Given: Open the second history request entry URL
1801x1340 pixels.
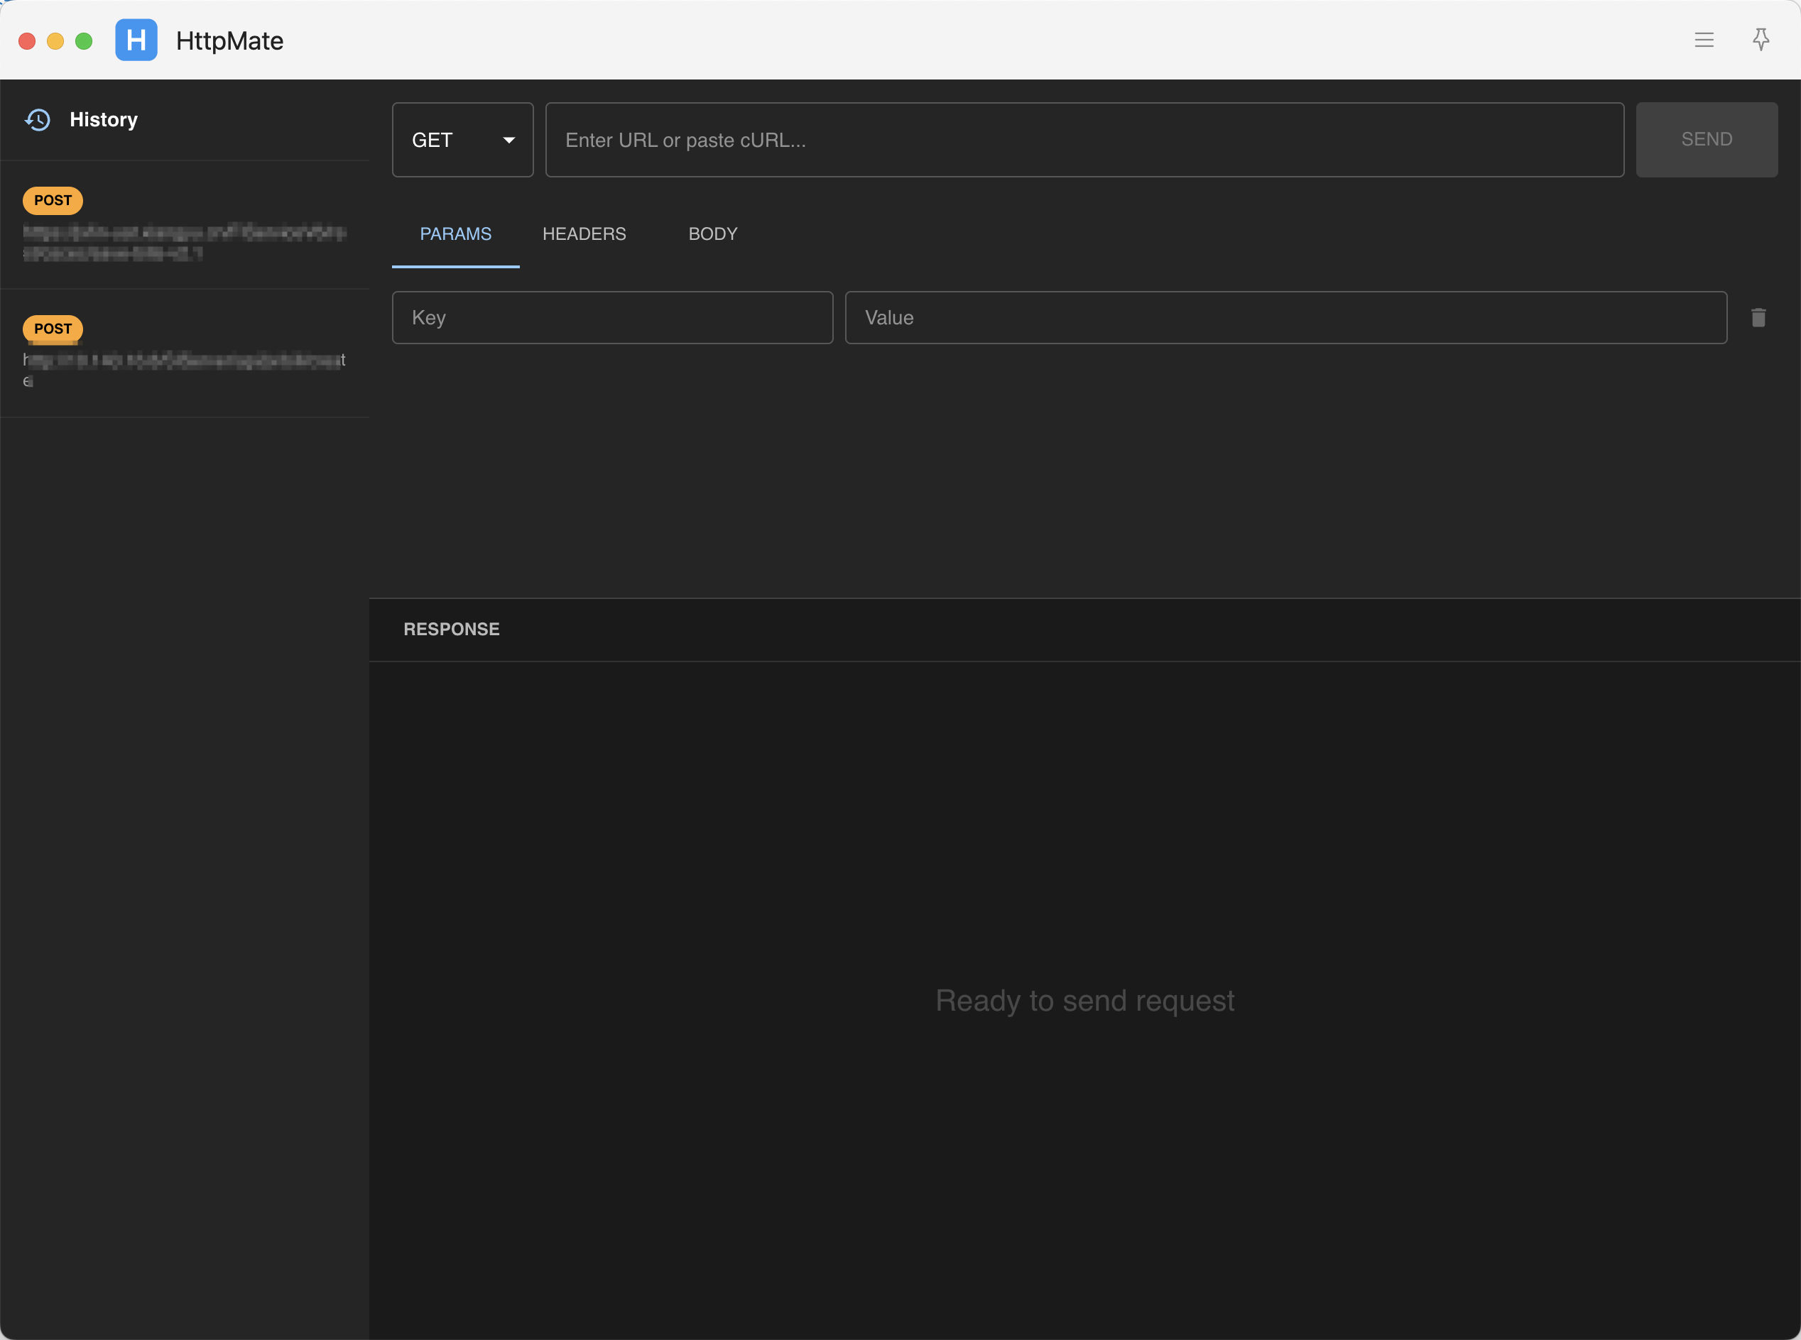Looking at the screenshot, I should coord(184,369).
